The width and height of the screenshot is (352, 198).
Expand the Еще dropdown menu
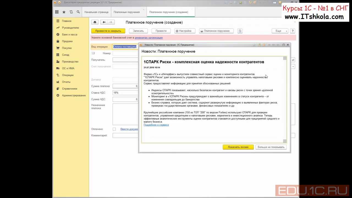click(280, 31)
